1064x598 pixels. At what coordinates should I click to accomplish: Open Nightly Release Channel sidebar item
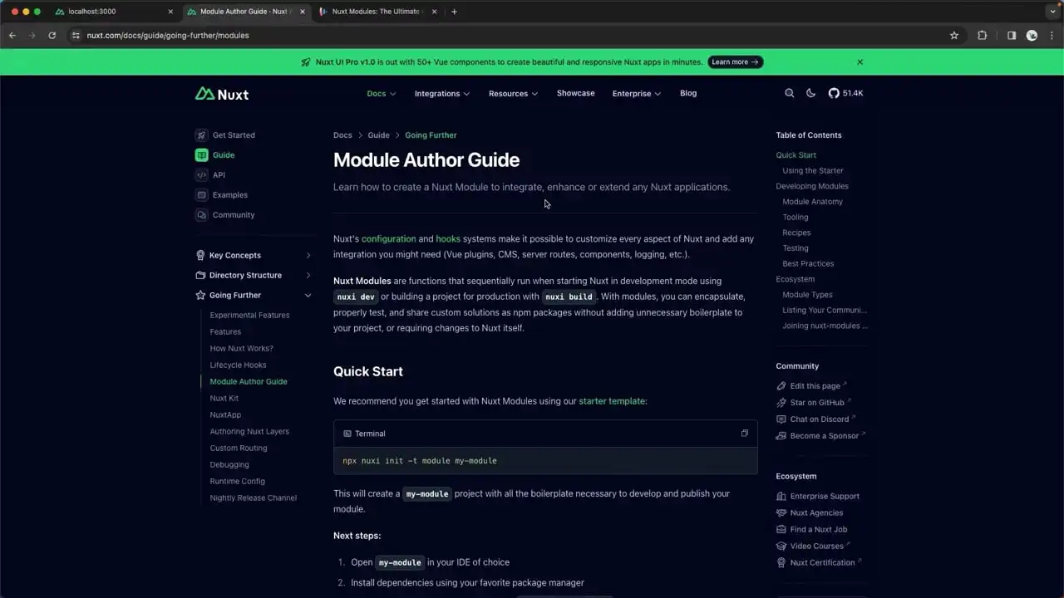tap(253, 498)
